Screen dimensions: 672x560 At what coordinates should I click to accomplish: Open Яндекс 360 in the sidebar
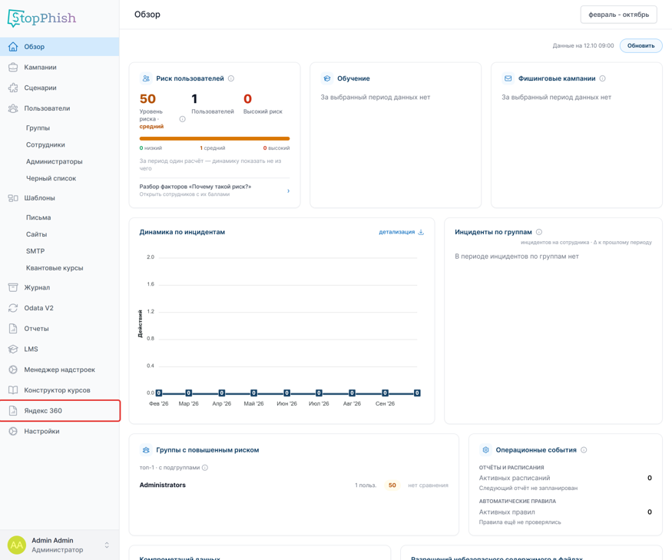(60, 411)
